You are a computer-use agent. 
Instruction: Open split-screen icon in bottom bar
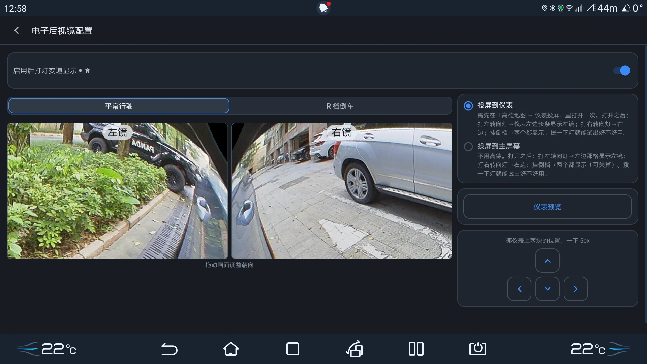tap(416, 349)
